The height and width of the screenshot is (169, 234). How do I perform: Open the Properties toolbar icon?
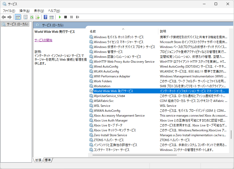click(x=25, y=17)
